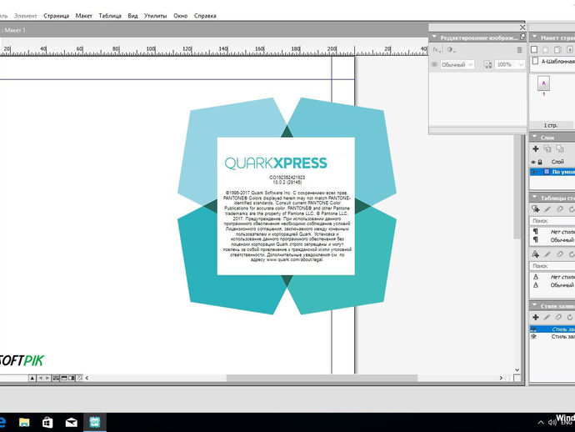Select the 'Макет 1' layout tab
The height and width of the screenshot is (432, 575).
coord(15,30)
